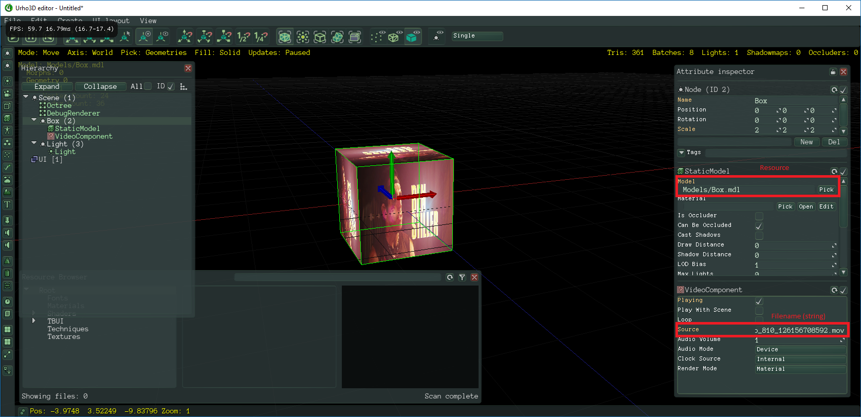Viewport: 861px width, 417px height.
Task: Collapse the Light (3) tree node
Action: [x=34, y=143]
